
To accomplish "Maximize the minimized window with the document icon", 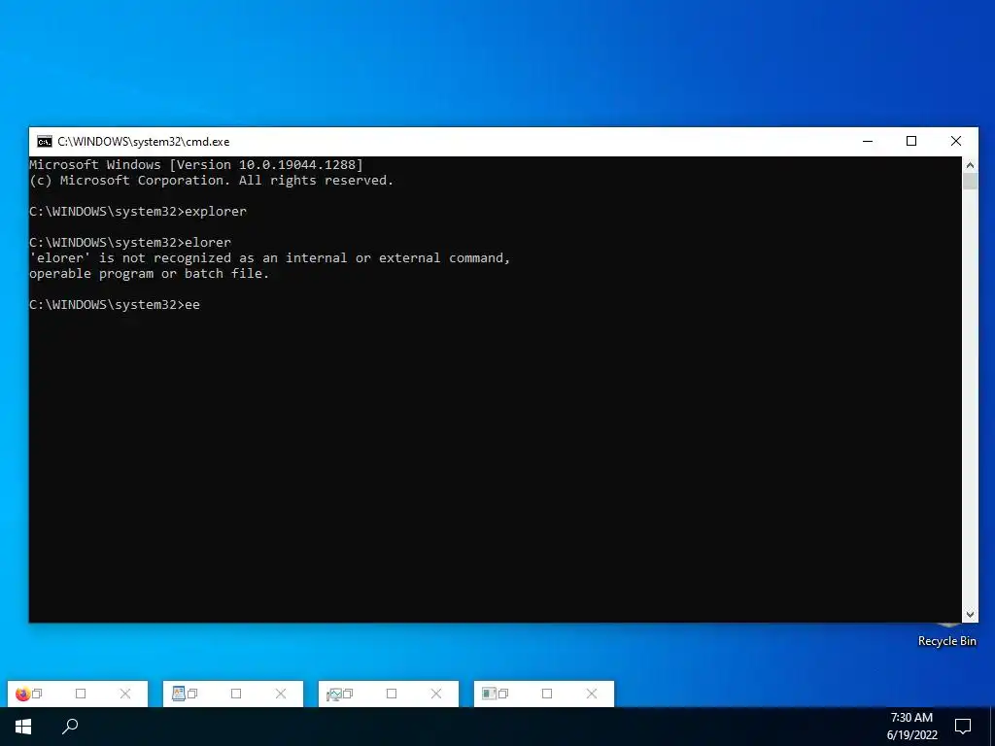I will [236, 694].
